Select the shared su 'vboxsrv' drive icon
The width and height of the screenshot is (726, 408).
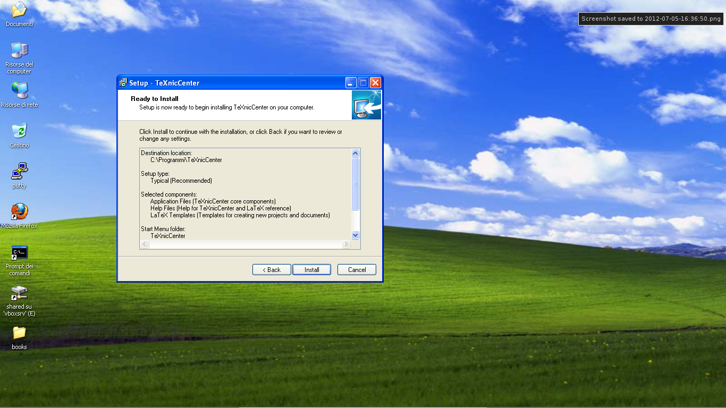[x=19, y=301]
